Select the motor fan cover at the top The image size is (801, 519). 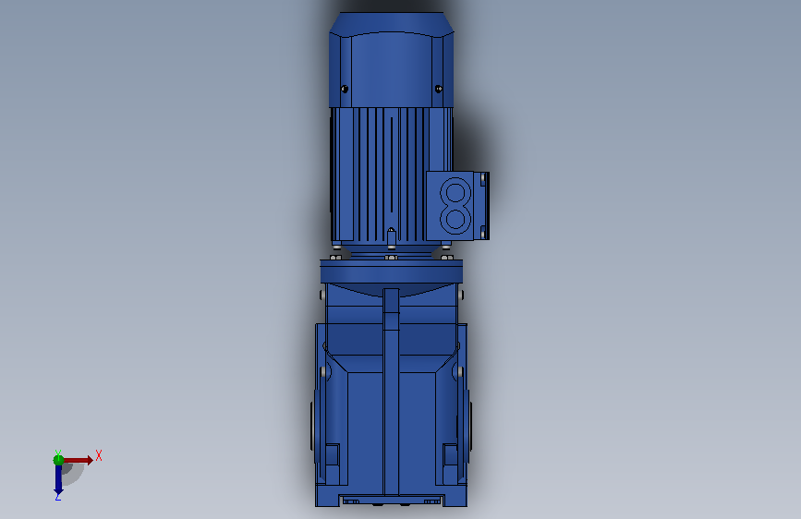392,60
